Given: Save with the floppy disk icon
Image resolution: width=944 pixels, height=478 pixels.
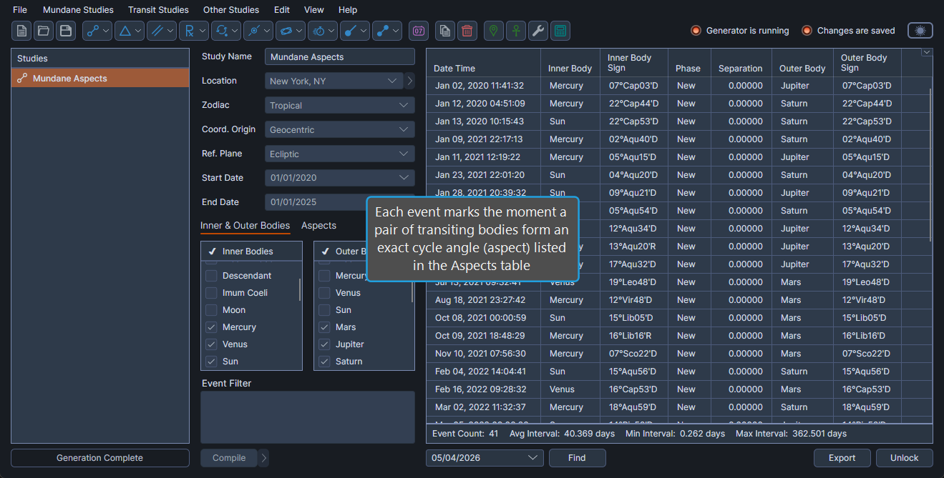Looking at the screenshot, I should (x=66, y=31).
